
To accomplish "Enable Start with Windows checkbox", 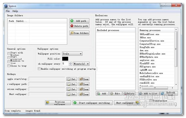I will (x=9, y=53).
